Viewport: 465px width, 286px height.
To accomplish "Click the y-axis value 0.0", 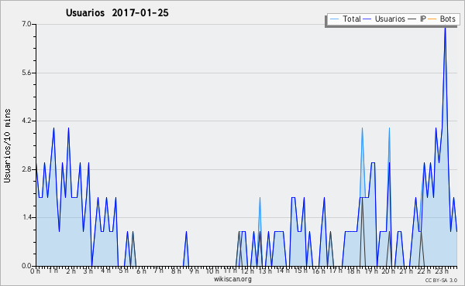I will click(26, 266).
